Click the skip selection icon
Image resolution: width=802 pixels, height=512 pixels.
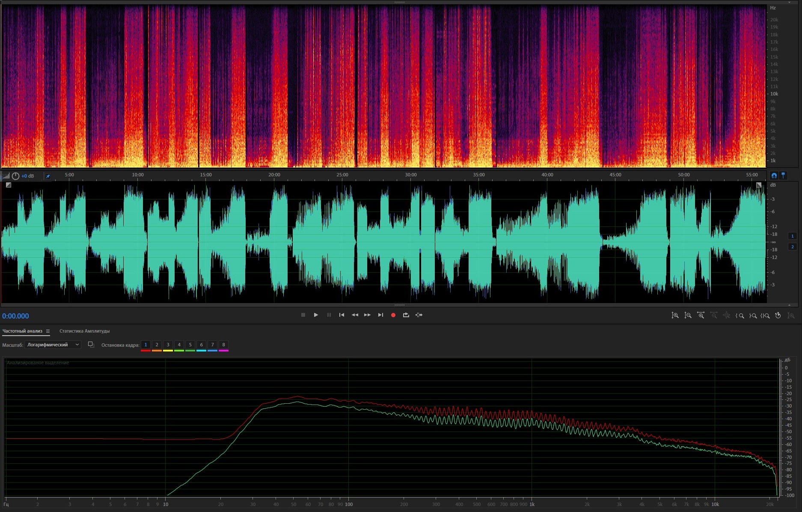[419, 315]
